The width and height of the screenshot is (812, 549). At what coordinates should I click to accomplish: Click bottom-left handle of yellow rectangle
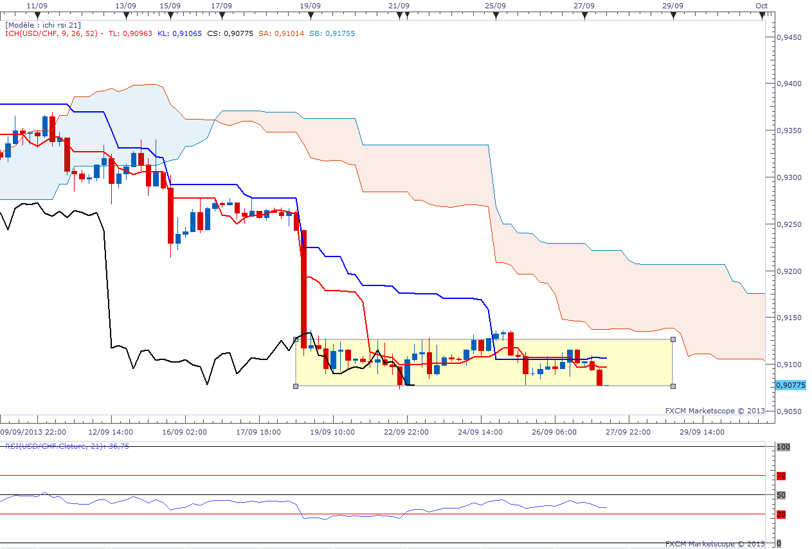tap(296, 386)
